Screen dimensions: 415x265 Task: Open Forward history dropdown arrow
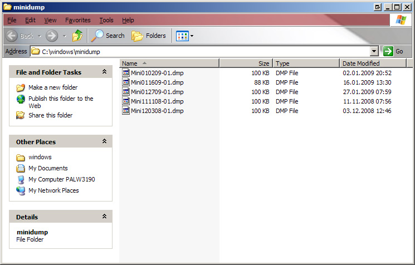tap(65, 36)
